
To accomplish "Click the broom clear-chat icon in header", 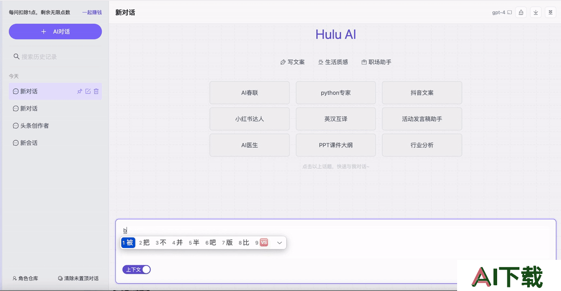I will 521,12.
